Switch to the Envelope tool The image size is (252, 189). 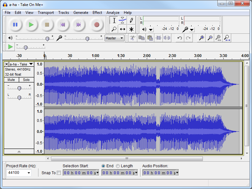tap(123, 20)
